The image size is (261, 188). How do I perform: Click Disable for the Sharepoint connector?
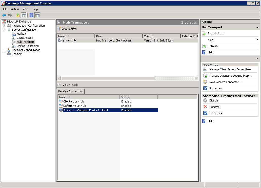point(214,100)
